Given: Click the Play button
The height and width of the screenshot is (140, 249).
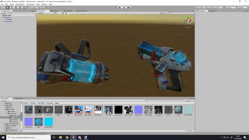Looking at the screenshot, I should [x=120, y=8].
